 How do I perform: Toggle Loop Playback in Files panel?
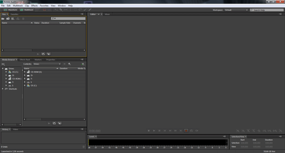(x=43, y=54)
